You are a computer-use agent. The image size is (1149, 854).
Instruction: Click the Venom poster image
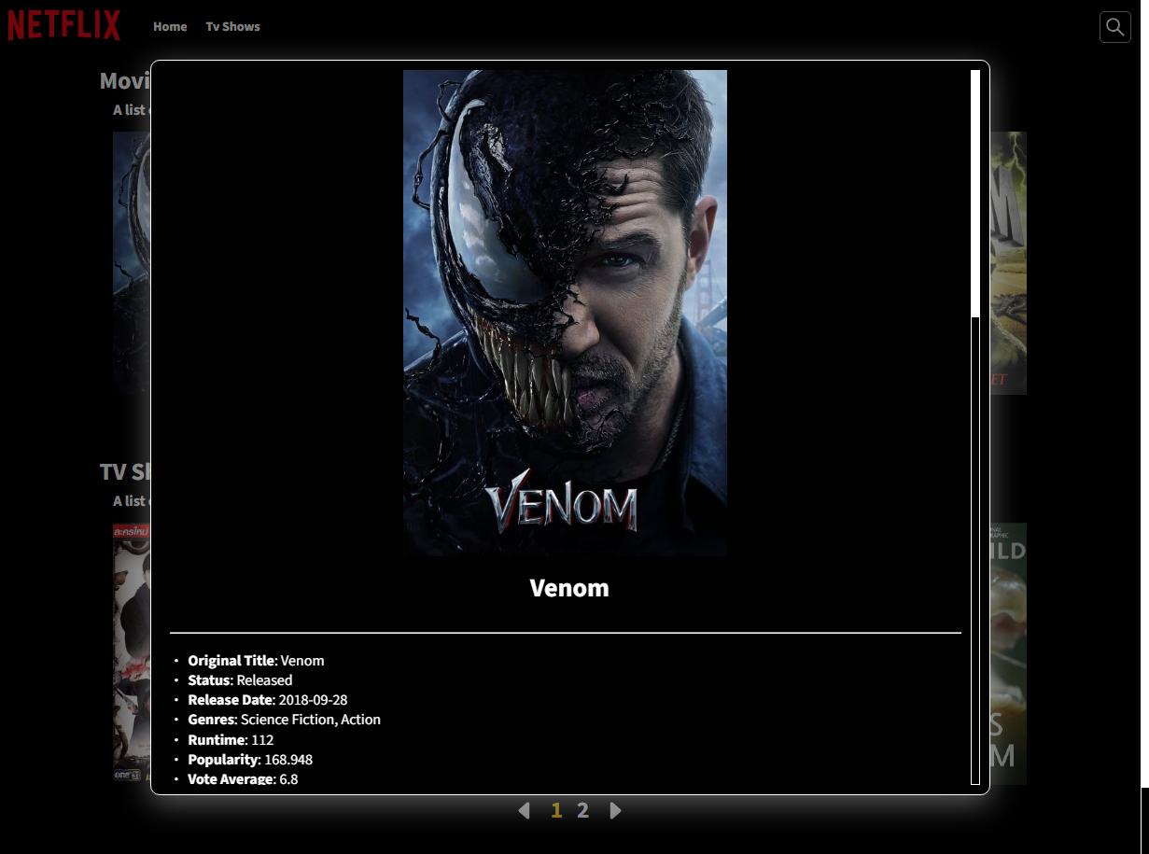565,313
